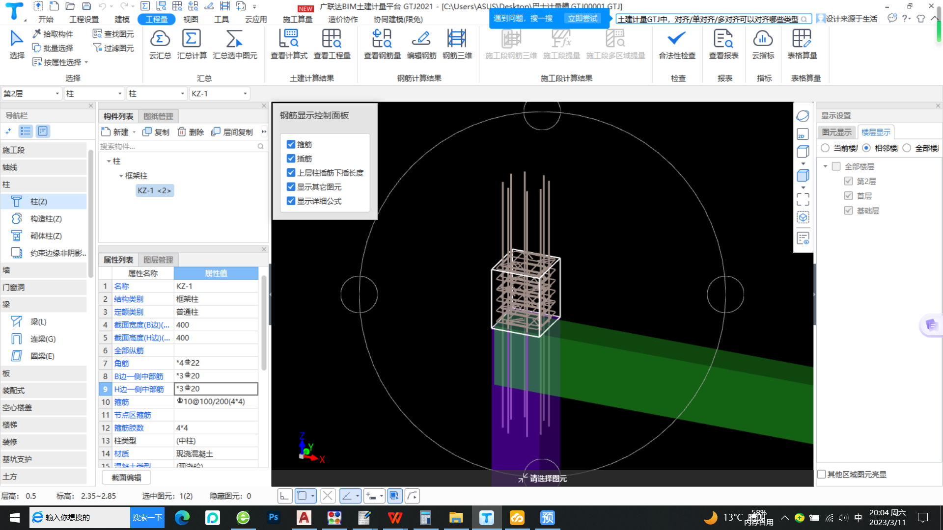Viewport: 943px width, 530px height.
Task: Open the 建模 ribbon tab
Action: (x=122, y=19)
